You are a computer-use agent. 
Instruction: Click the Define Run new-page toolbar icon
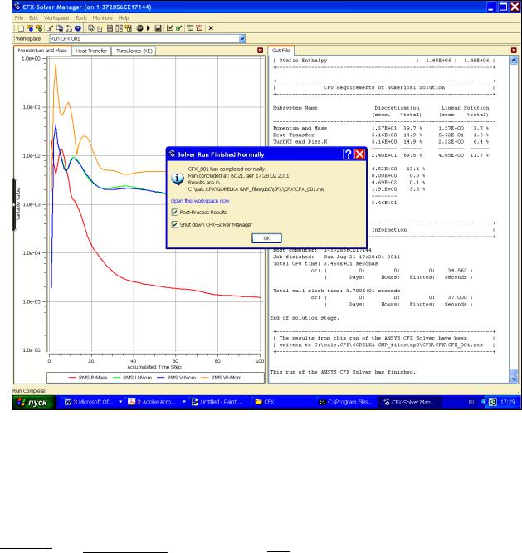click(21, 28)
